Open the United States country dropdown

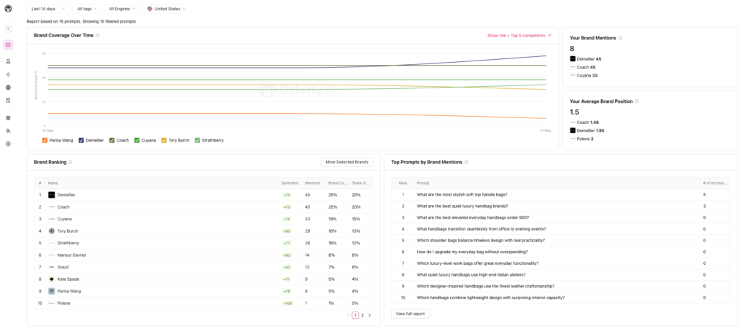pyautogui.click(x=167, y=9)
